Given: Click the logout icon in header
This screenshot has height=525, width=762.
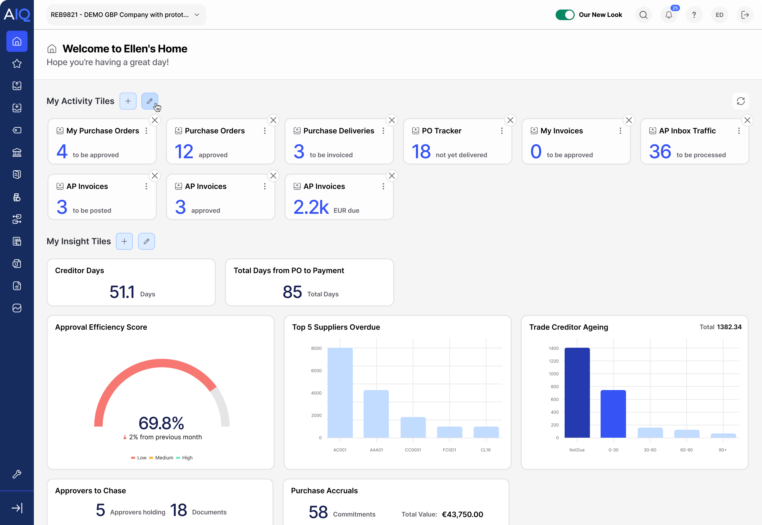Looking at the screenshot, I should [745, 15].
